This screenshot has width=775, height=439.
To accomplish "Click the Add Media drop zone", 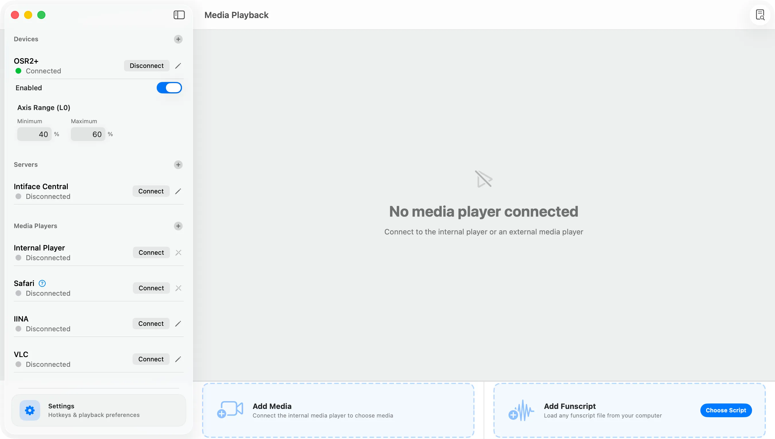I will coord(338,410).
